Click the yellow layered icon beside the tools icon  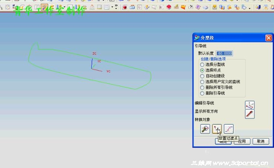pyautogui.click(x=52, y=7)
